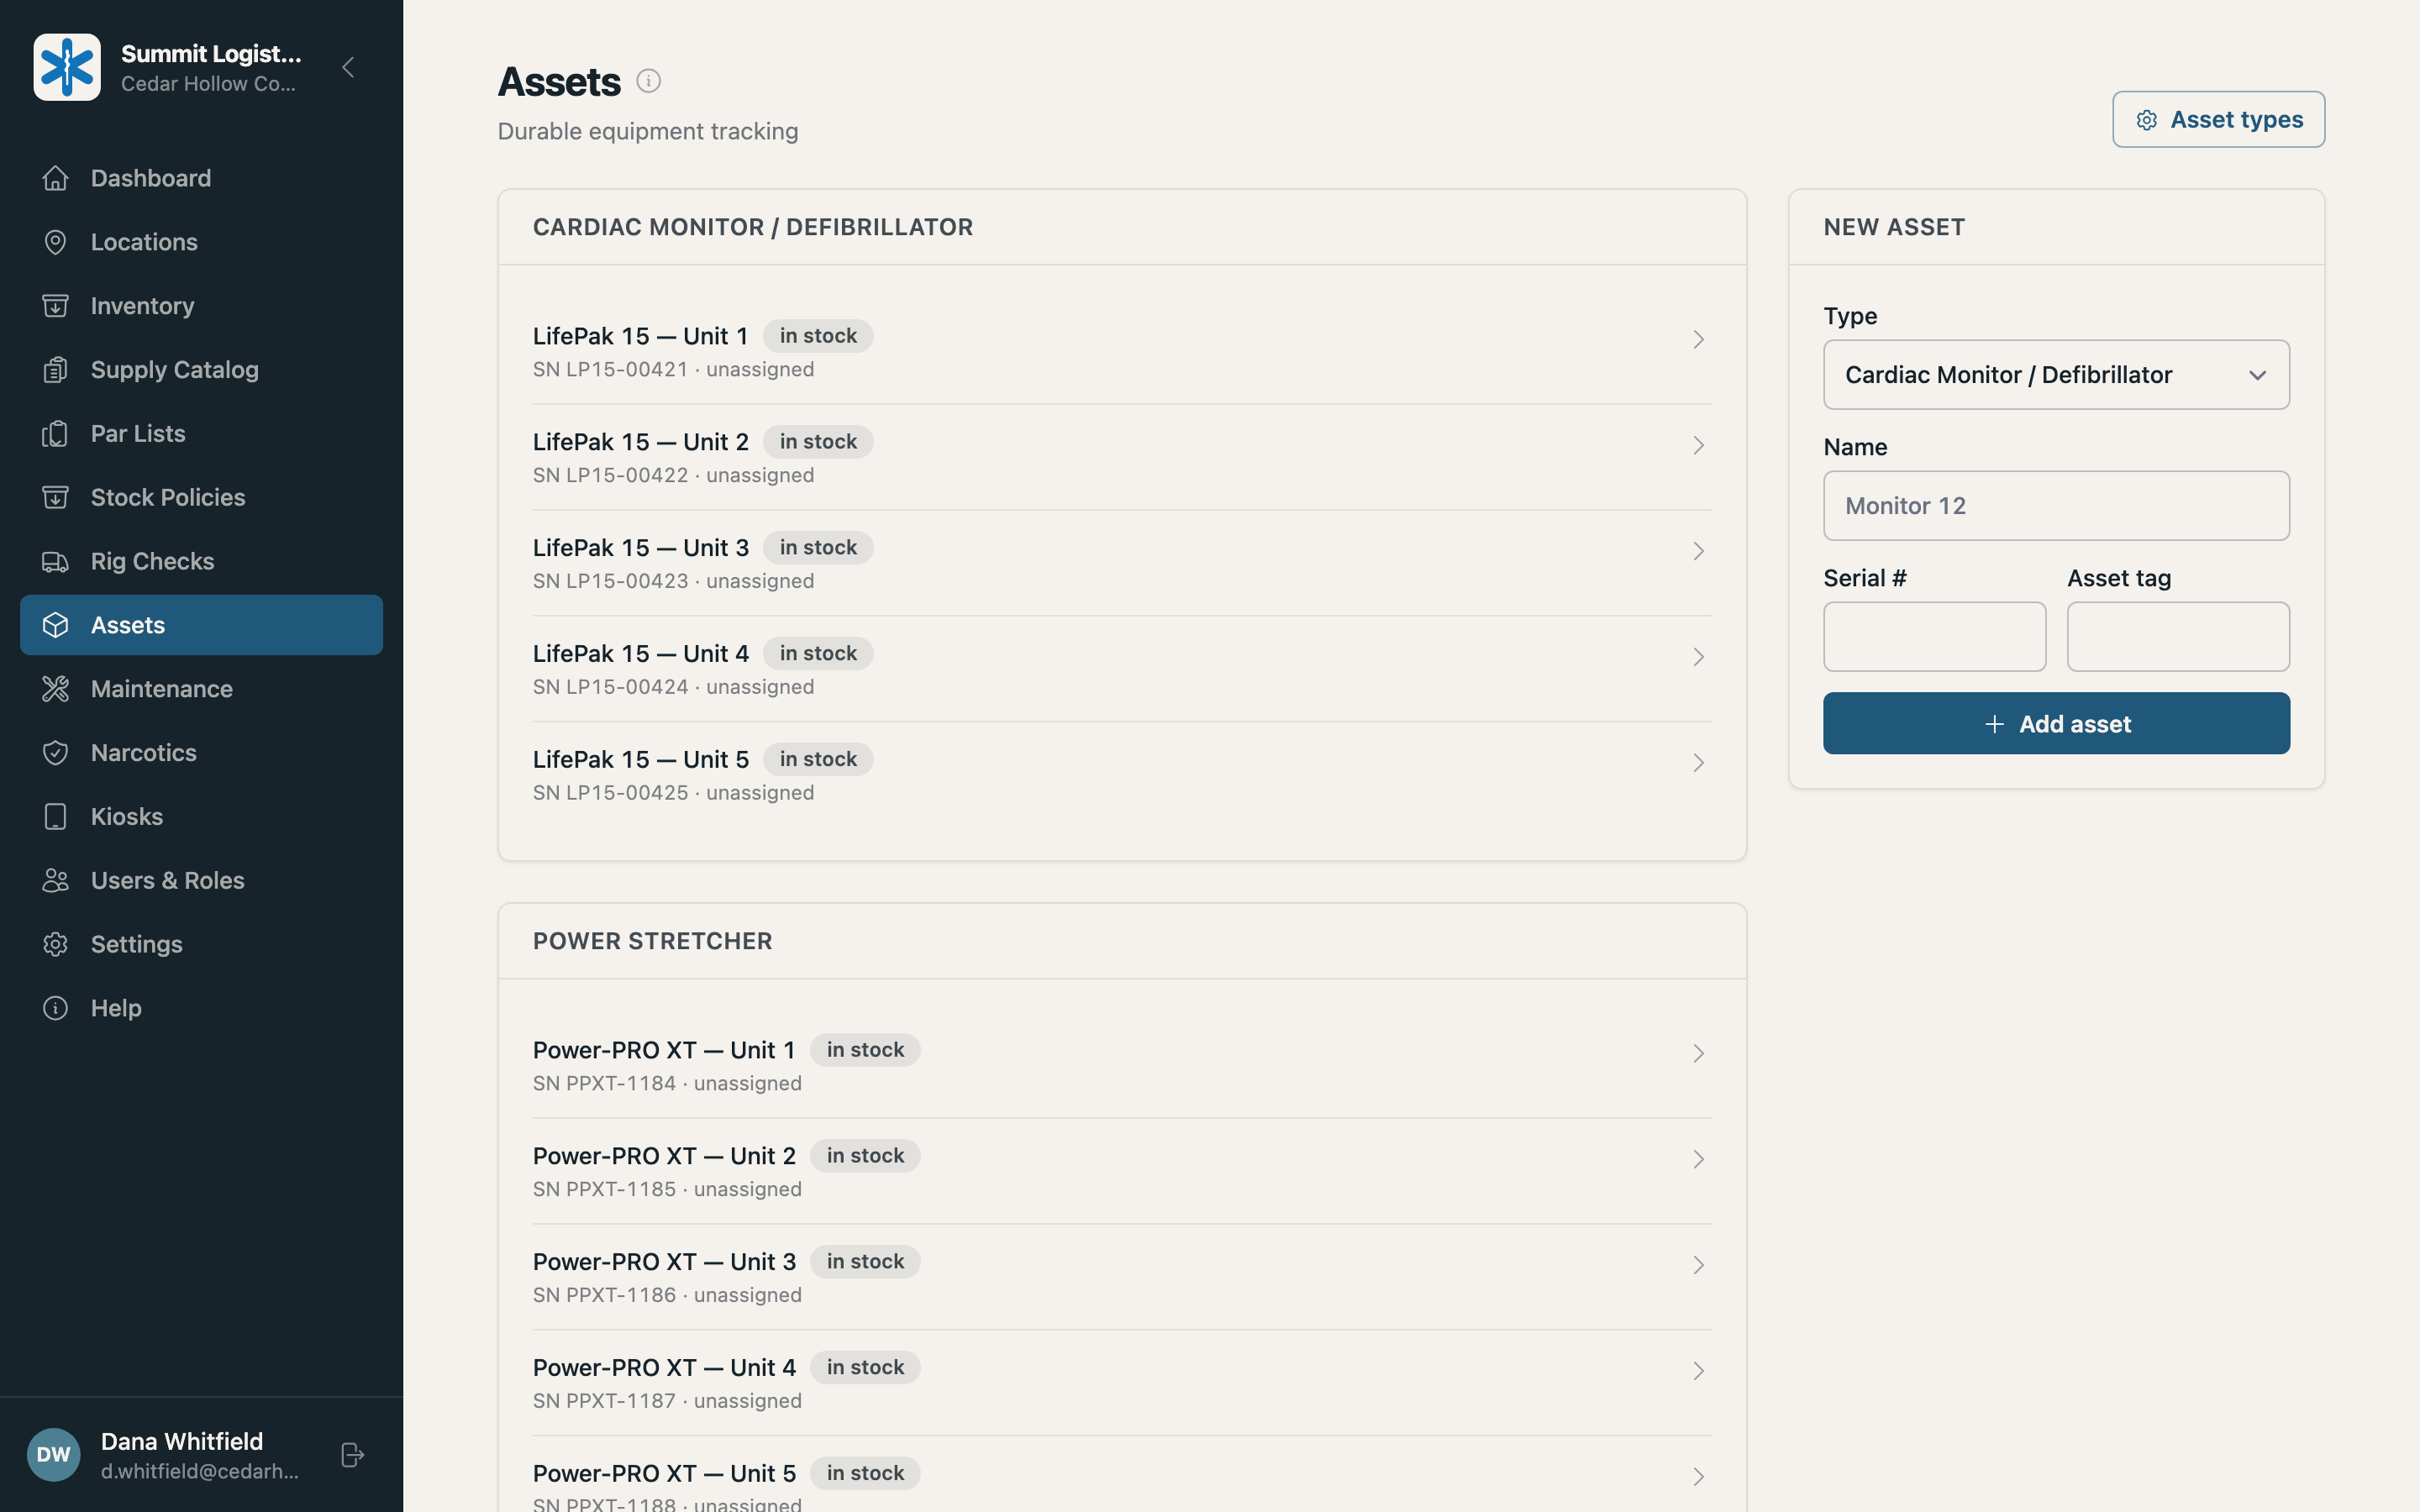Open Maintenance page
Screen dimensions: 2420x1512
point(201,689)
